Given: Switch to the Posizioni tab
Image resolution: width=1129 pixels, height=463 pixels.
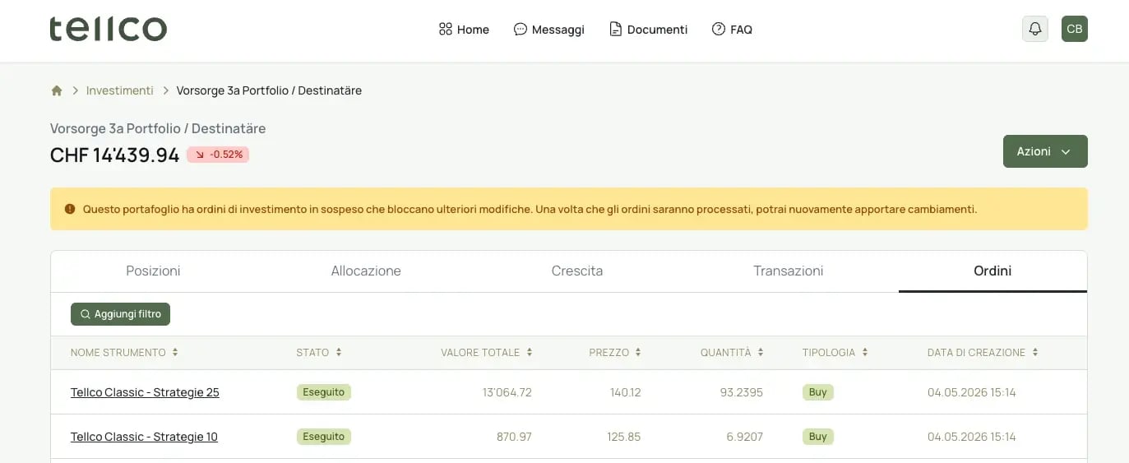Looking at the screenshot, I should click(x=153, y=271).
